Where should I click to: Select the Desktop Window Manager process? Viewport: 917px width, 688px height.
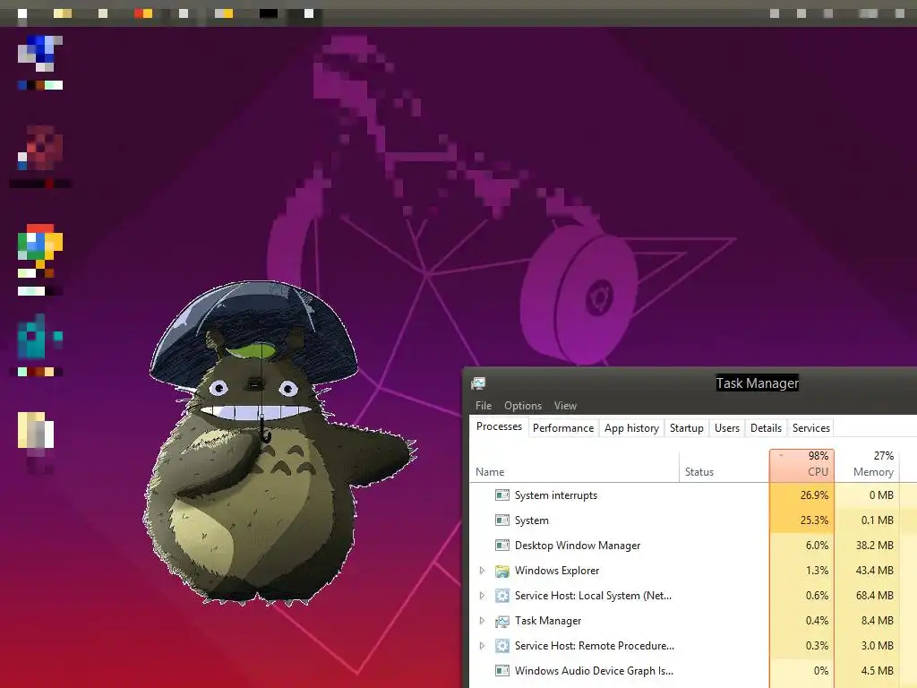point(578,546)
